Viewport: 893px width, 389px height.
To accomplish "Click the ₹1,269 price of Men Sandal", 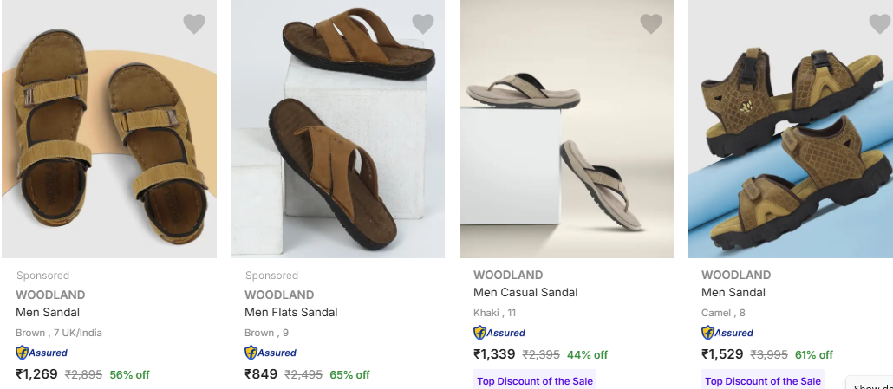I will (37, 374).
